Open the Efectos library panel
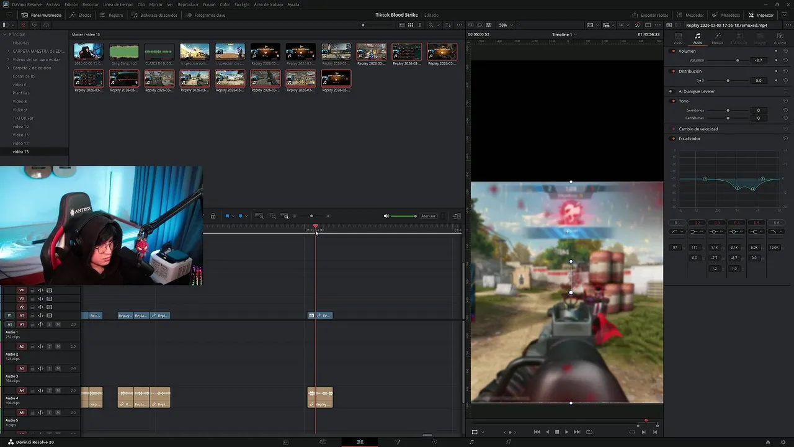This screenshot has width=794, height=447. coord(81,15)
